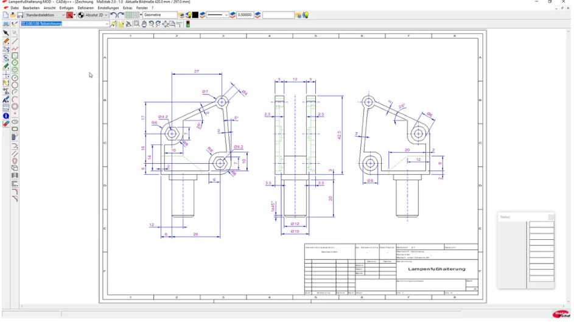Close the Status panel
The height and width of the screenshot is (322, 574).
[550, 217]
